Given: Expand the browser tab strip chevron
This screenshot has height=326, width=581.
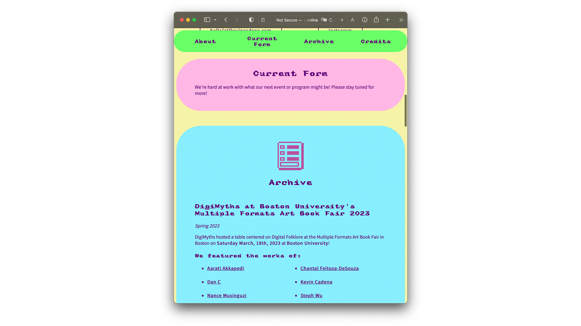Looking at the screenshot, I should [401, 20].
